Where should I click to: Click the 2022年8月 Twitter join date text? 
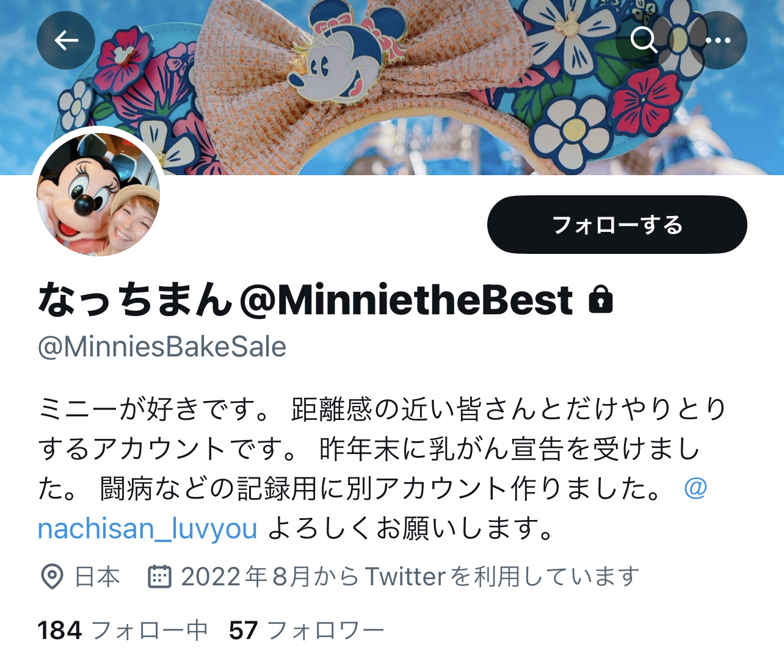(410, 577)
